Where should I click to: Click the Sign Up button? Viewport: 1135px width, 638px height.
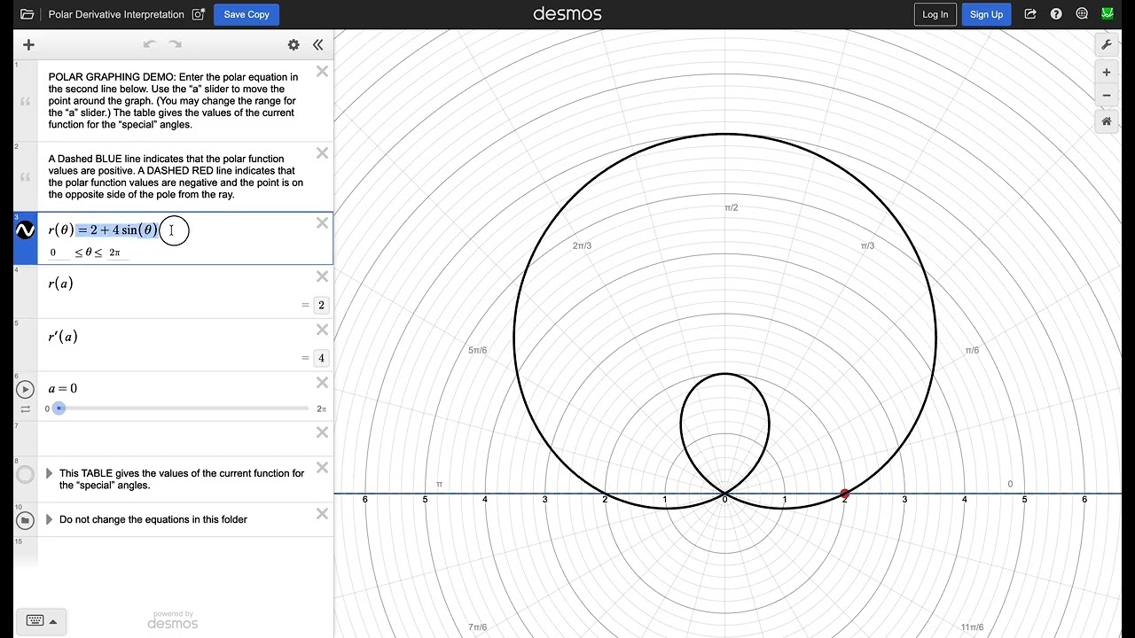986,14
